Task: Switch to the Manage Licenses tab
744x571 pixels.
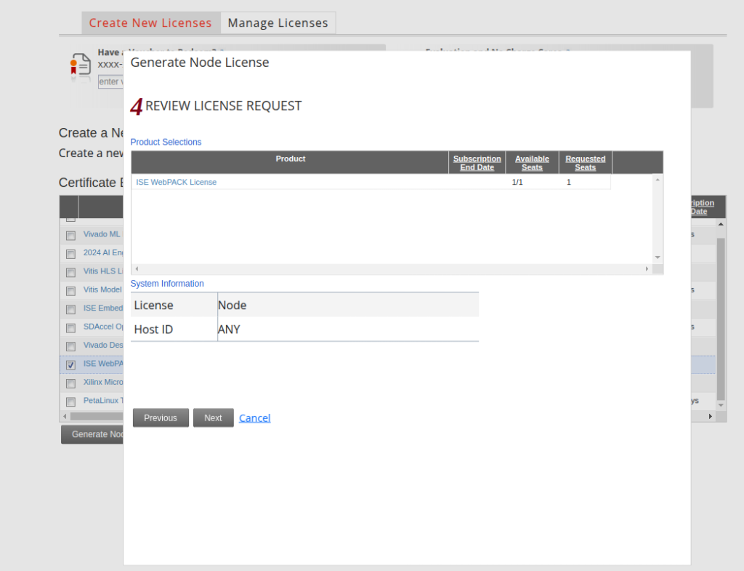Action: point(278,23)
